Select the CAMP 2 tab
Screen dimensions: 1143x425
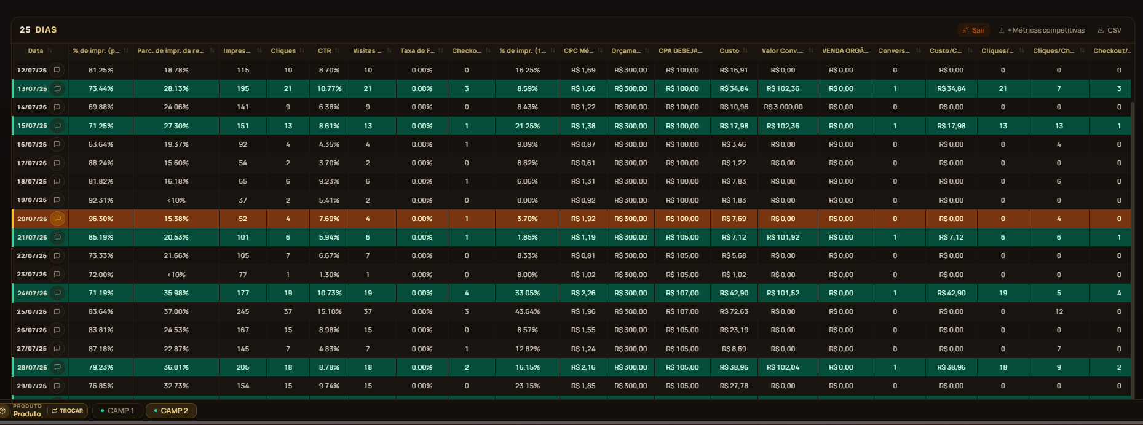(x=171, y=411)
